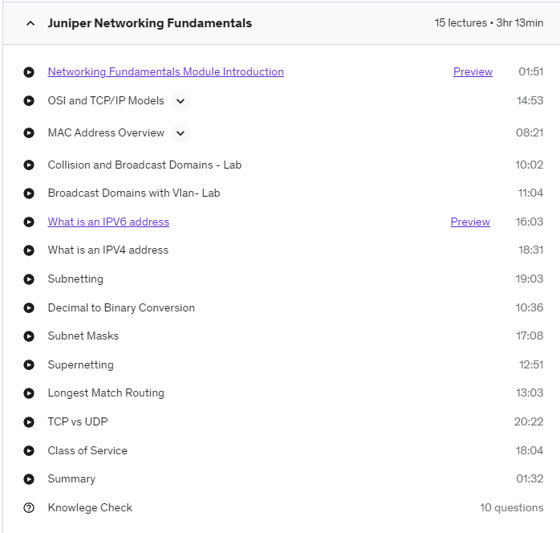This screenshot has height=533, width=560.
Task: Click the 08:21 duration
Action: [530, 133]
